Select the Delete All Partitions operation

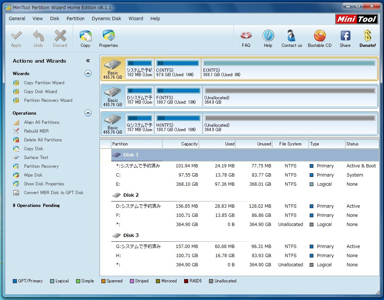click(43, 140)
